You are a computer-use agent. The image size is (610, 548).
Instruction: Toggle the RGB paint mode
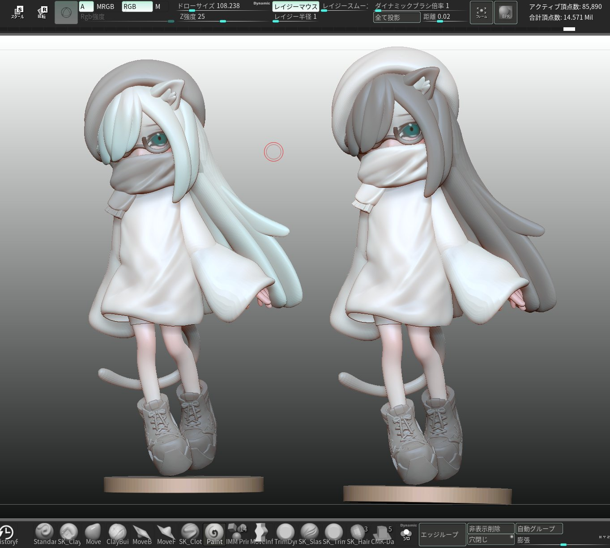(x=137, y=6)
